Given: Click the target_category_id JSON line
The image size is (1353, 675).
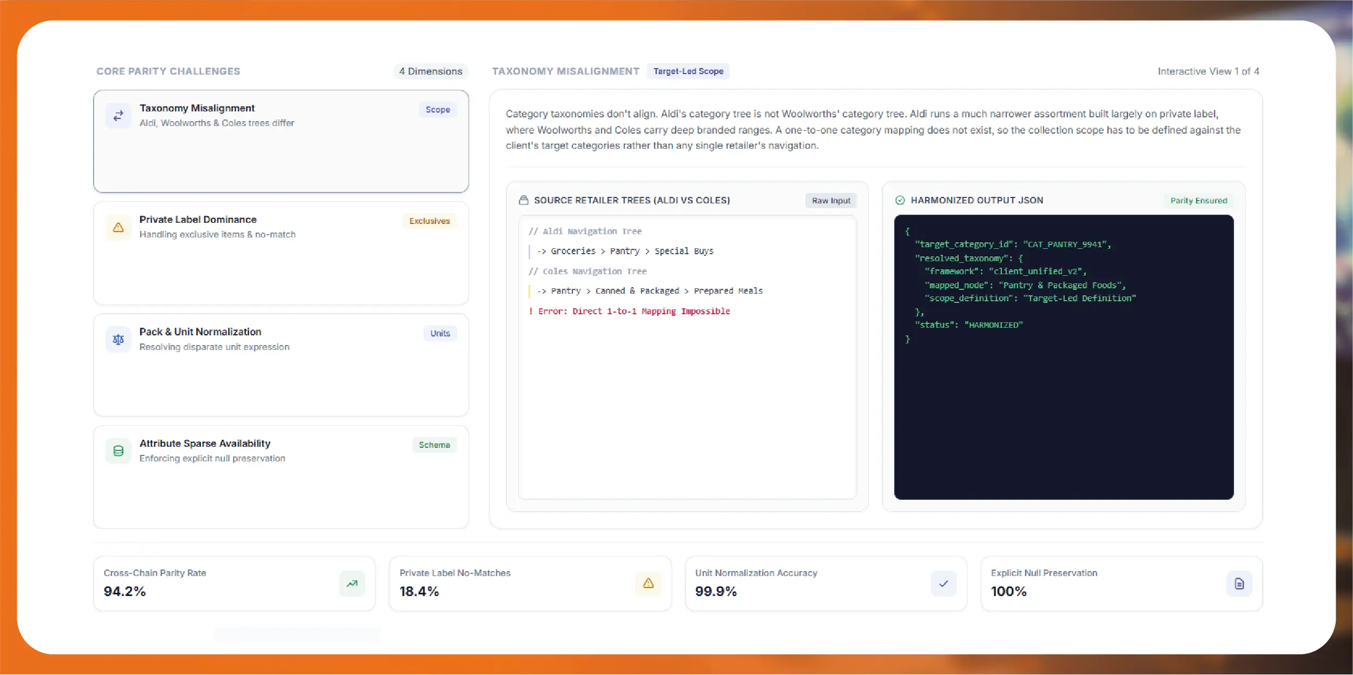Looking at the screenshot, I should tap(1013, 245).
